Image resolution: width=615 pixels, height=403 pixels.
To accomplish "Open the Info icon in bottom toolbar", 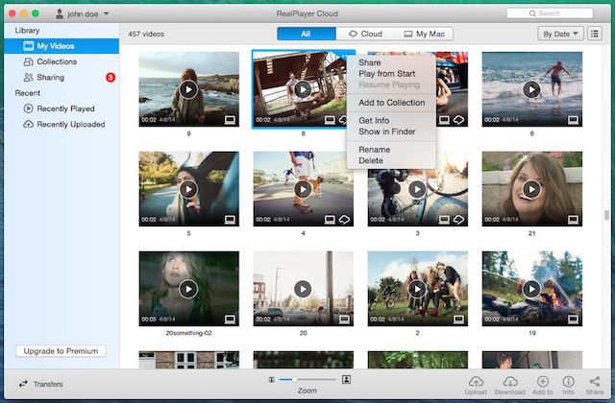I will (x=568, y=382).
